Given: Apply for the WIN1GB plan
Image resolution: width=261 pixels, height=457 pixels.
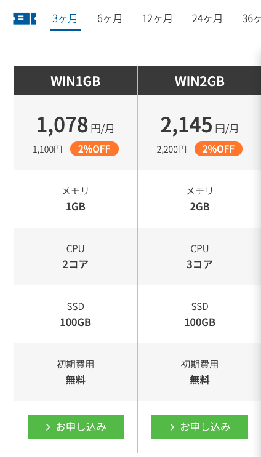Looking at the screenshot, I should click(76, 427).
